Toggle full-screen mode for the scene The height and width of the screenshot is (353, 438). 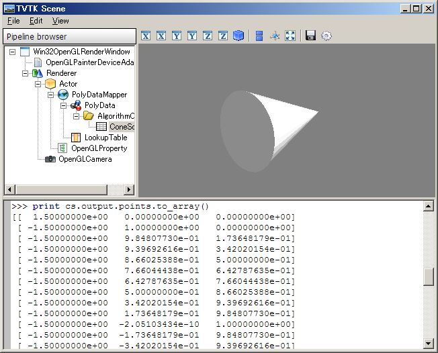coord(290,36)
